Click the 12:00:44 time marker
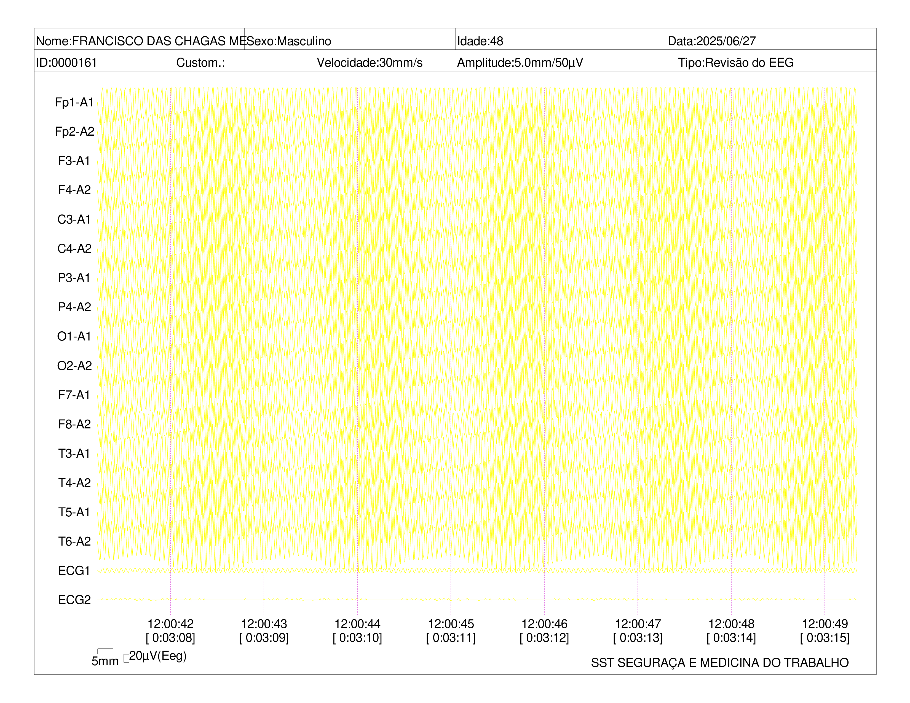The width and height of the screenshot is (910, 703). click(357, 624)
